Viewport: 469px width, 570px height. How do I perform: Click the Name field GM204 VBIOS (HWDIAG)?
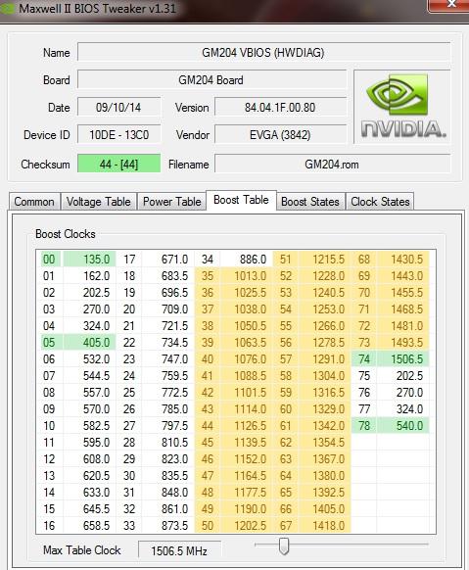pos(263,53)
